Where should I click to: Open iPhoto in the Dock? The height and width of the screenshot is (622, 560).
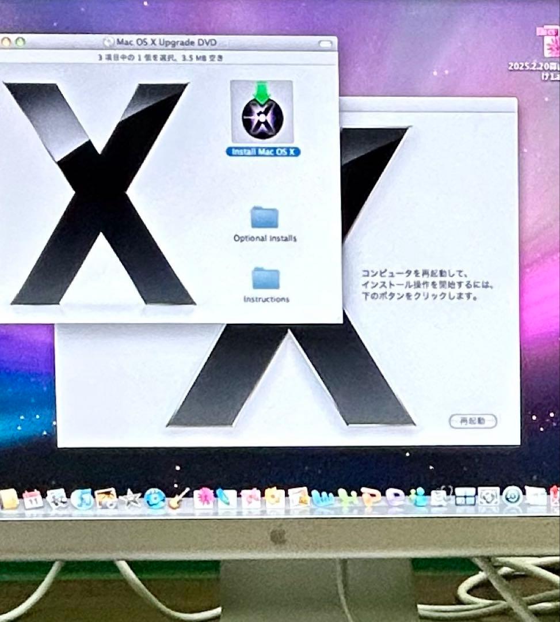[x=106, y=498]
